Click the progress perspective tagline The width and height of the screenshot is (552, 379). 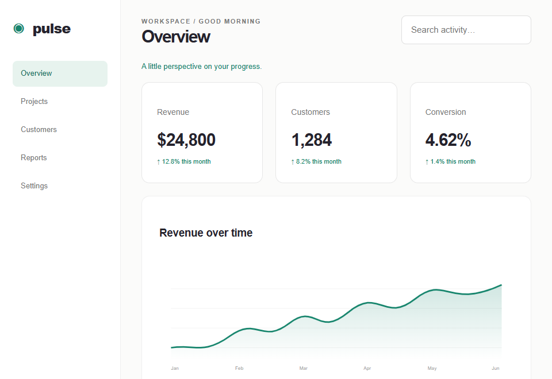click(201, 67)
